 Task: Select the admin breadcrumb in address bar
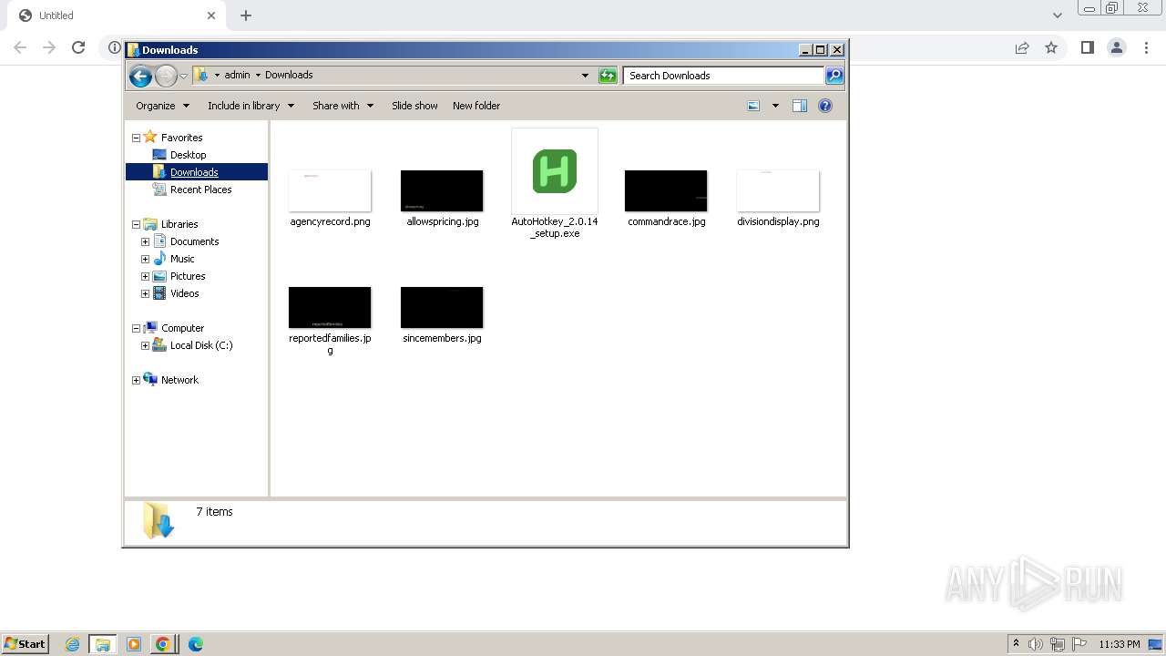point(237,76)
